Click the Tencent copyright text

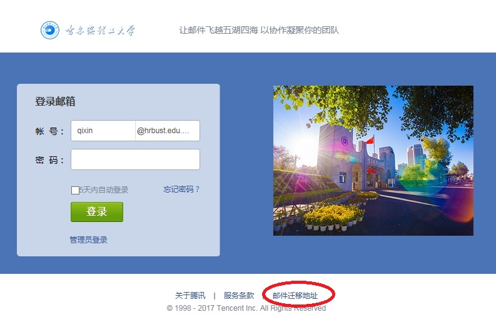[x=246, y=308]
